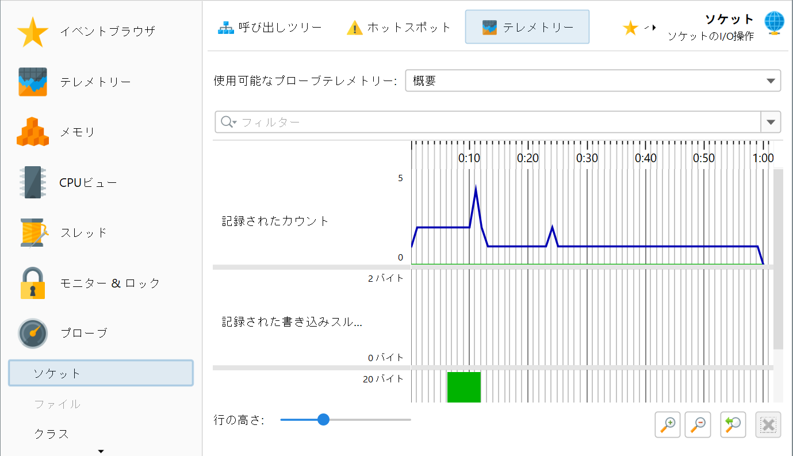This screenshot has height=456, width=793.
Task: Open the メモリ section label
Action: 78,132
